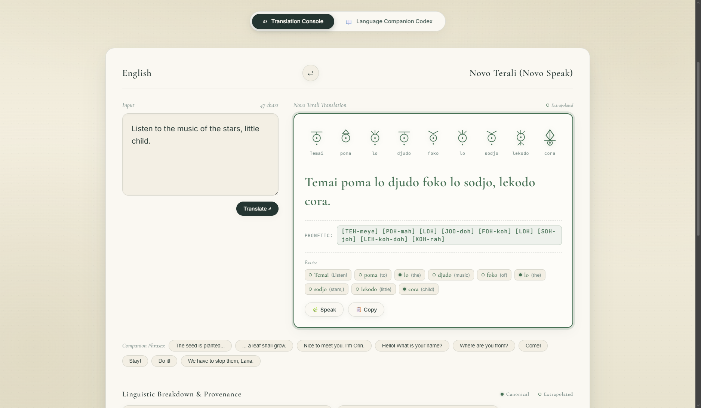701x408 pixels.
Task: Click the Extrapolated badge above the translation
Action: tap(559, 105)
